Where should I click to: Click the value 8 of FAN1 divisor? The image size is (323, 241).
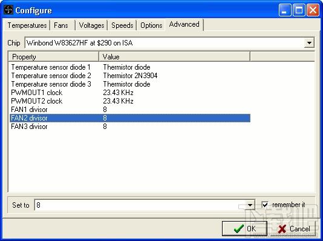pos(105,110)
